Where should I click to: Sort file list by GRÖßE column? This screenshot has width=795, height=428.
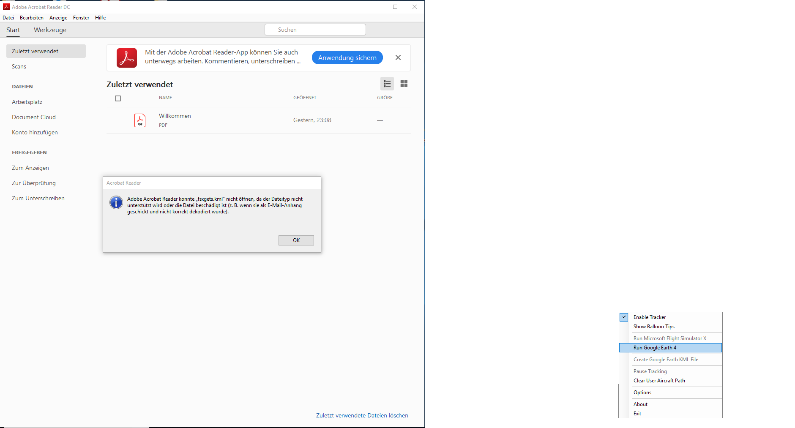(385, 98)
